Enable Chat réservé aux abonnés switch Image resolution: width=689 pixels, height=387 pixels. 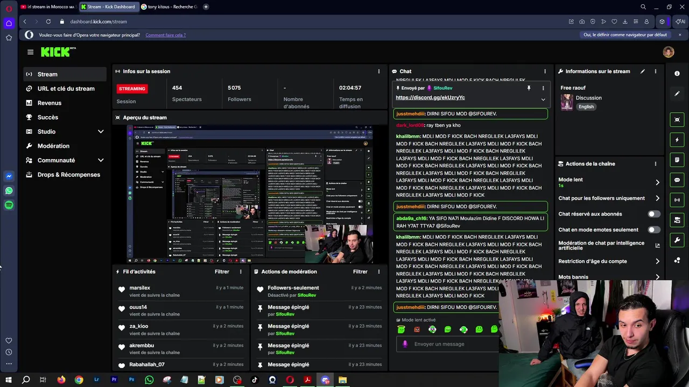pyautogui.click(x=653, y=214)
